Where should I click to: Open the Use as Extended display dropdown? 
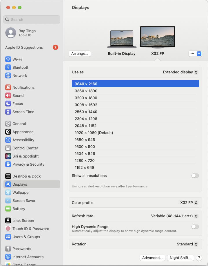180,72
